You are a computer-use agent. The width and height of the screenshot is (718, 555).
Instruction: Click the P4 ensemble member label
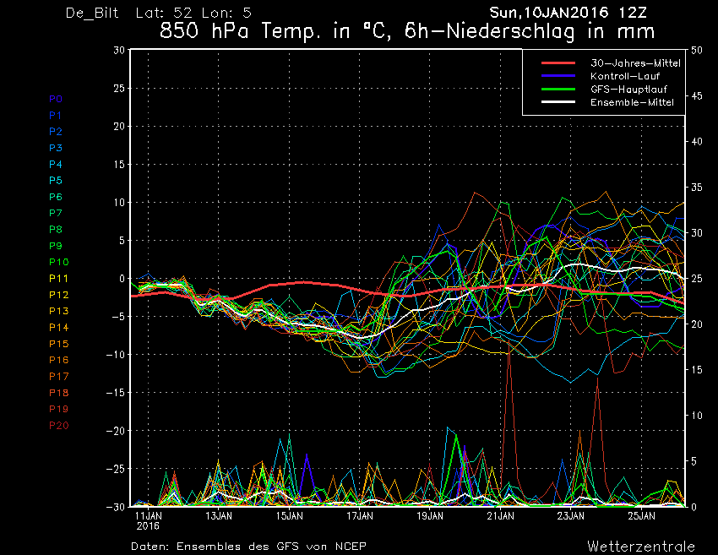point(56,164)
